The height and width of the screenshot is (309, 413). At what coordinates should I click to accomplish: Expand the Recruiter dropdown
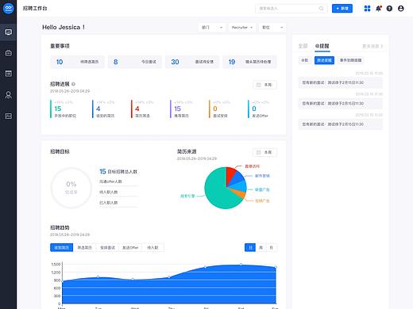point(242,28)
